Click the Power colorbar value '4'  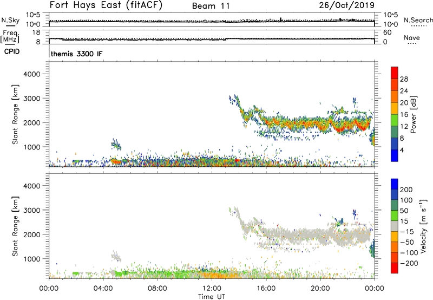coord(402,150)
